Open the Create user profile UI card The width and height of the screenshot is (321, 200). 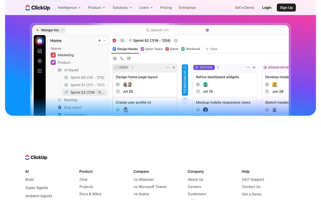(145, 107)
